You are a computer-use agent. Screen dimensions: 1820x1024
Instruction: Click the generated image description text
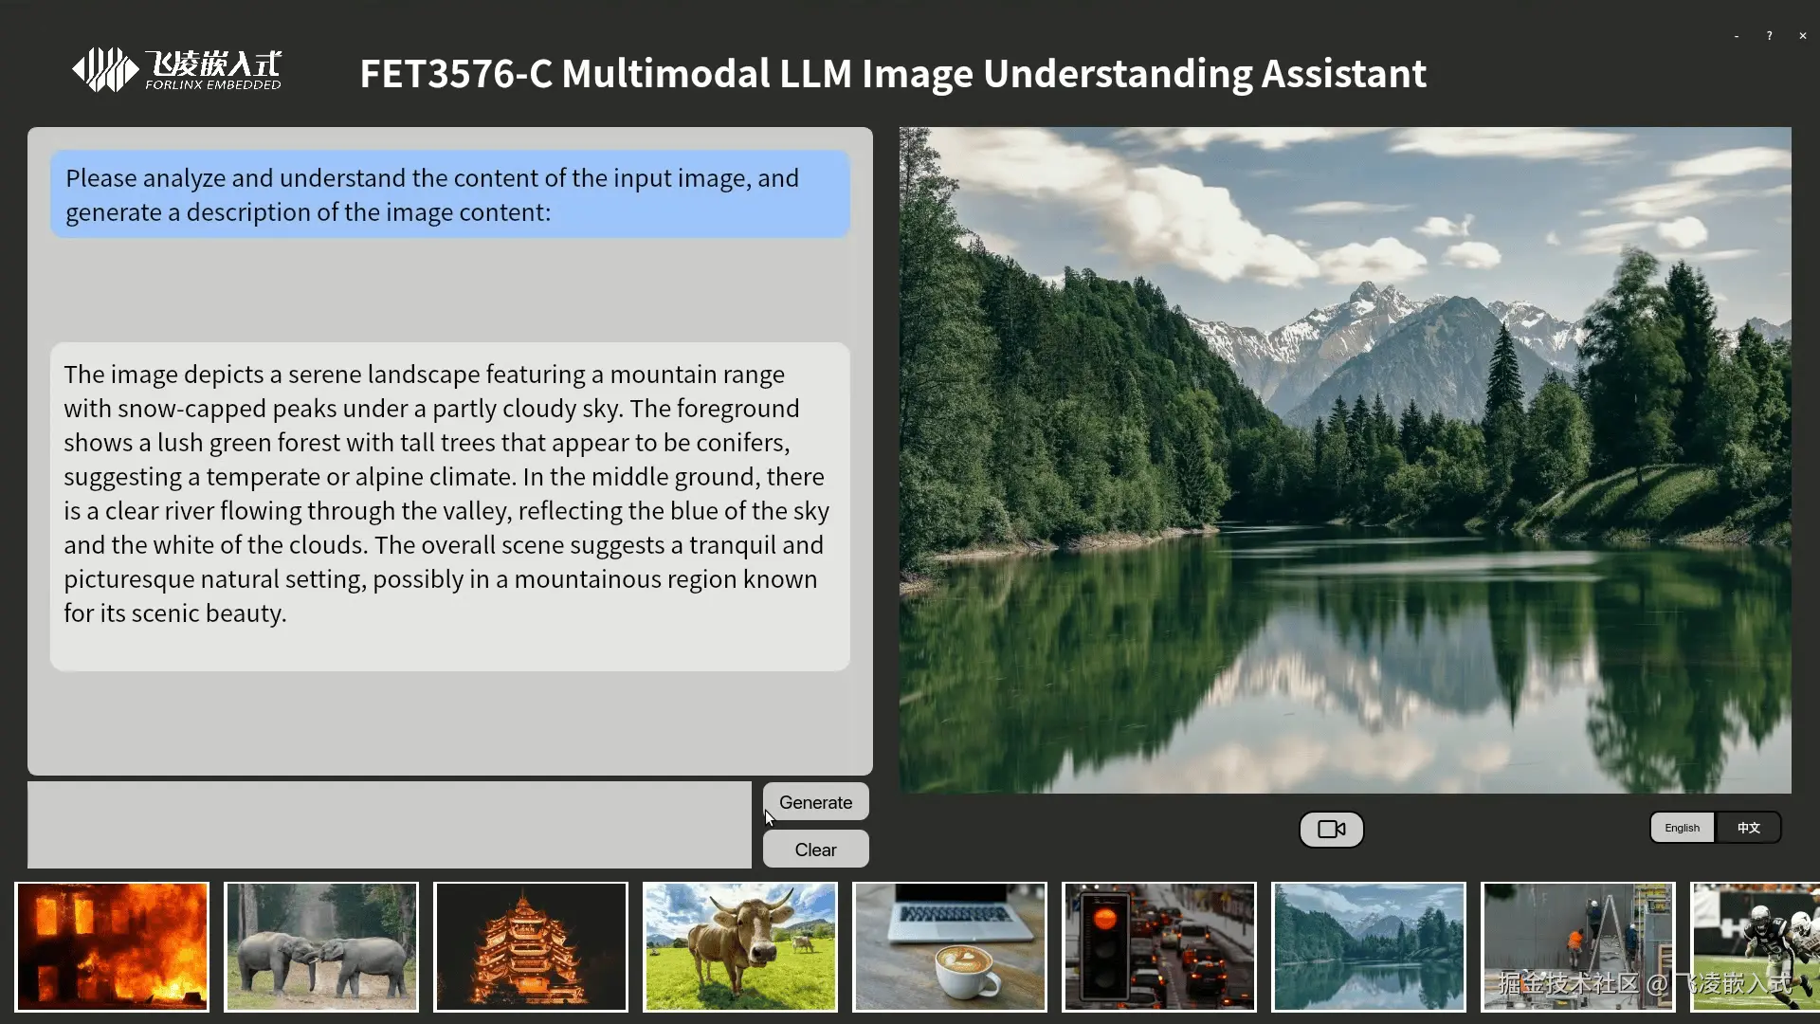(x=449, y=494)
